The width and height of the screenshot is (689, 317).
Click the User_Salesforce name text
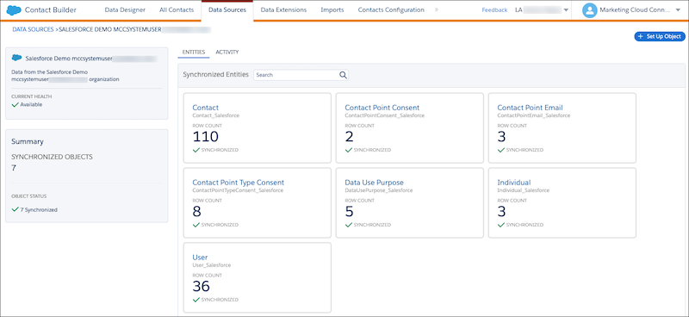pyautogui.click(x=211, y=265)
